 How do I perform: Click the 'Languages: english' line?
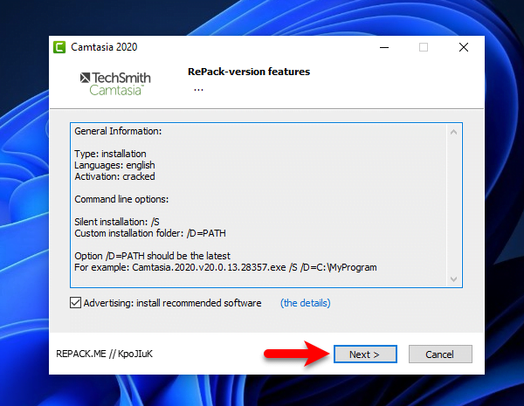click(114, 165)
